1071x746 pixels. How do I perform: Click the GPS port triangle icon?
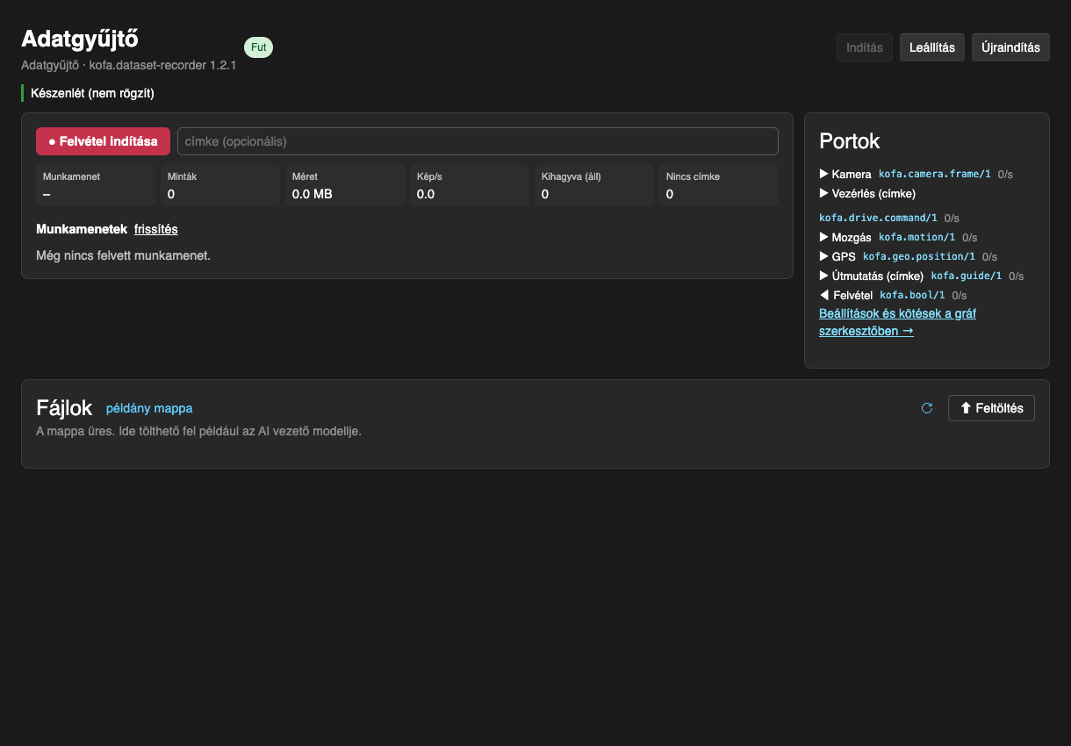pyautogui.click(x=823, y=256)
